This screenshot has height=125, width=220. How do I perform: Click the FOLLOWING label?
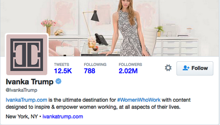95,65
